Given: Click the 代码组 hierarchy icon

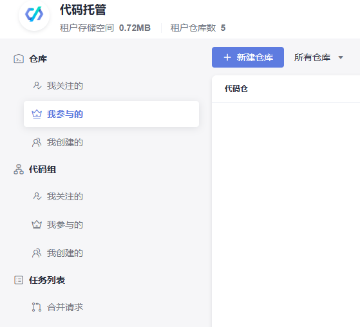Looking at the screenshot, I should tap(19, 169).
